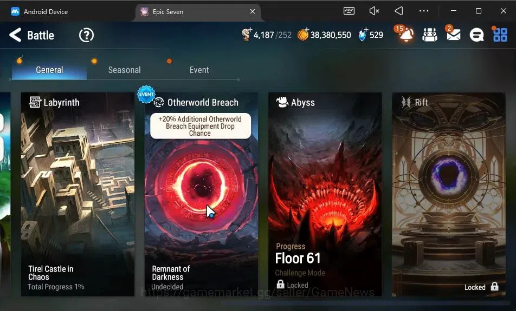Open the blue grid main menu icon
This screenshot has width=516, height=311.
(500, 34)
